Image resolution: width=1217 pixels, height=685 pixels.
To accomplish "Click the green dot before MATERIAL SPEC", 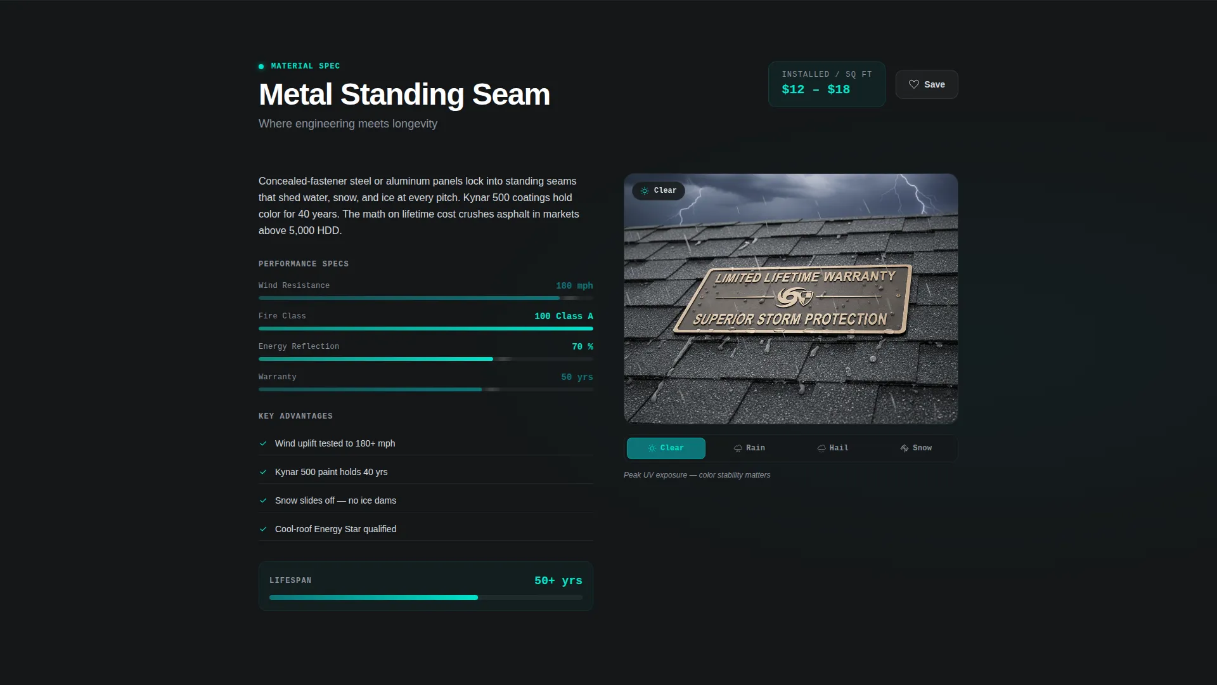I will pyautogui.click(x=261, y=67).
